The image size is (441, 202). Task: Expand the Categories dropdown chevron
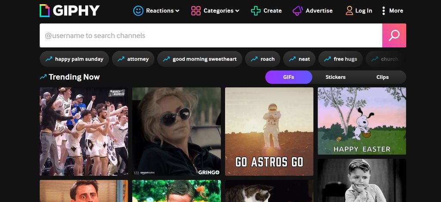pos(237,11)
